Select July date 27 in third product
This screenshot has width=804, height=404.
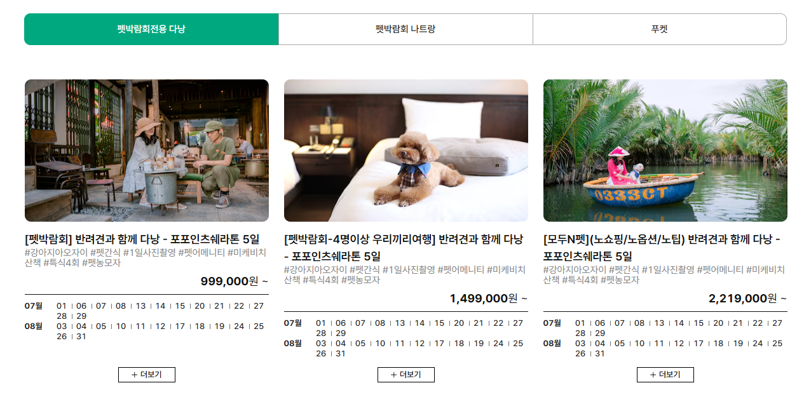[x=777, y=323]
